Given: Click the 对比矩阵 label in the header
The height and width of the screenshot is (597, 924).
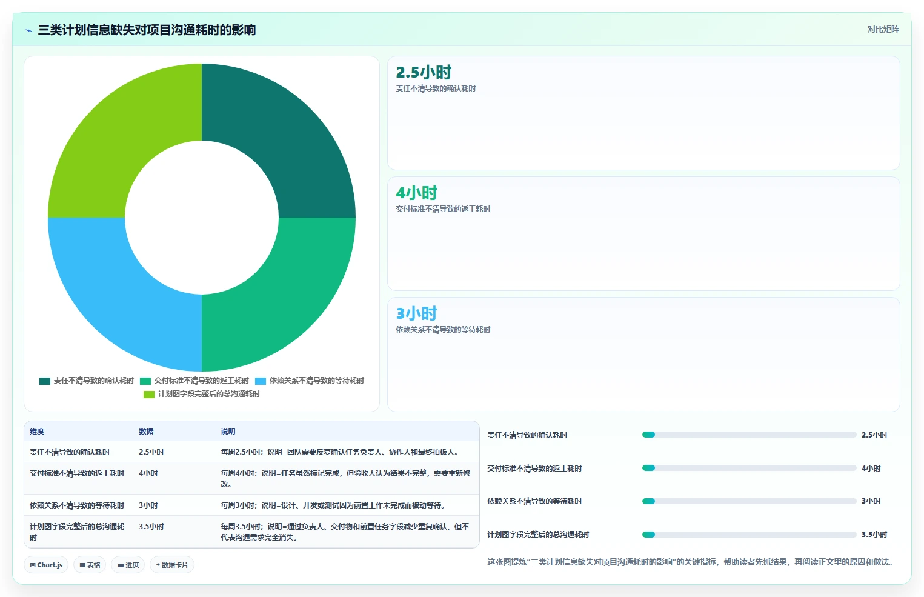Looking at the screenshot, I should tap(883, 29).
